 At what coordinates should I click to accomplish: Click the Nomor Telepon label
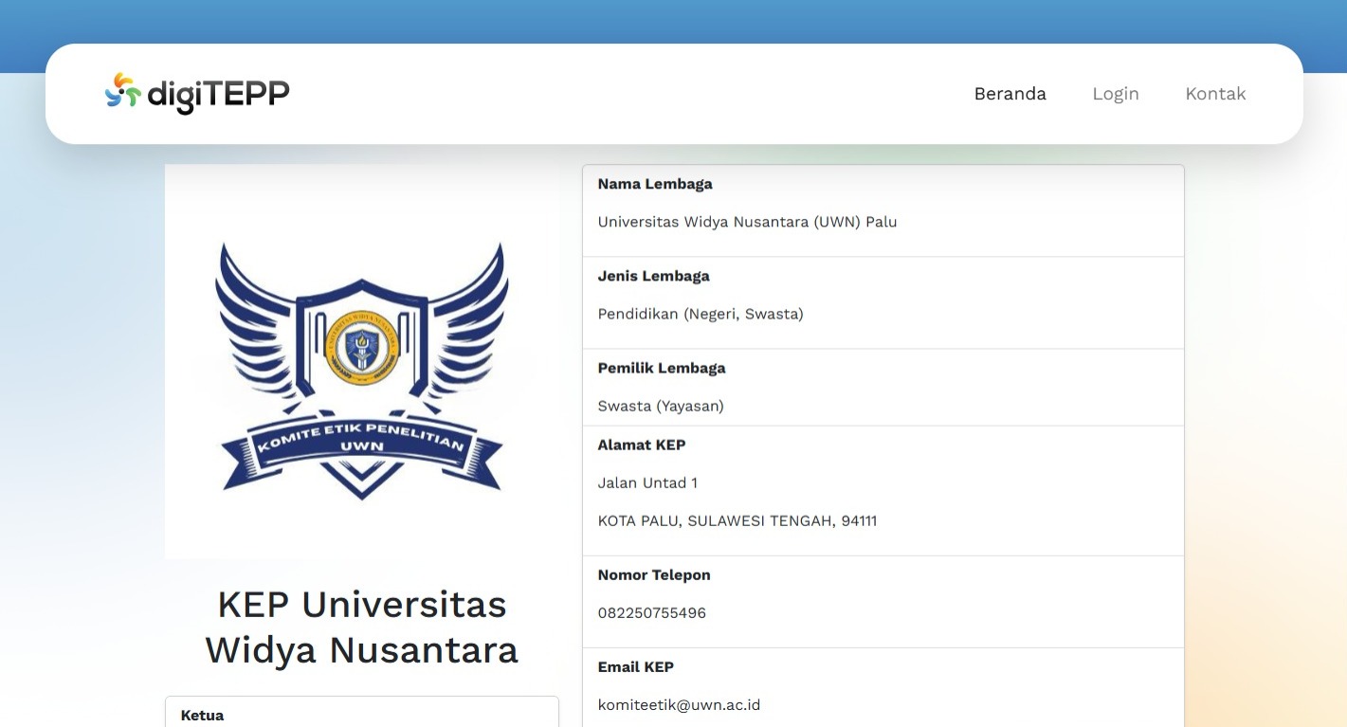tap(654, 574)
